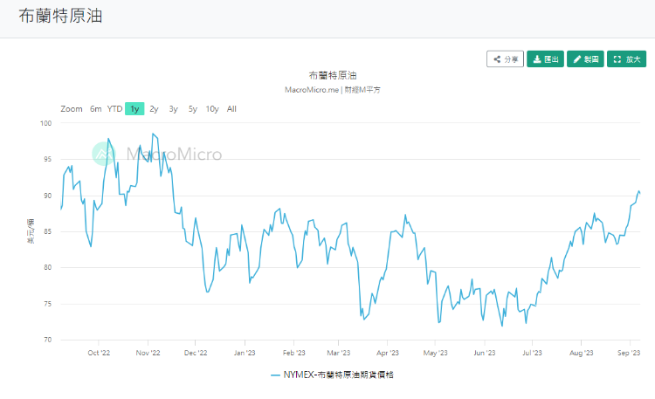Select the 6m zoom range

[x=96, y=109]
